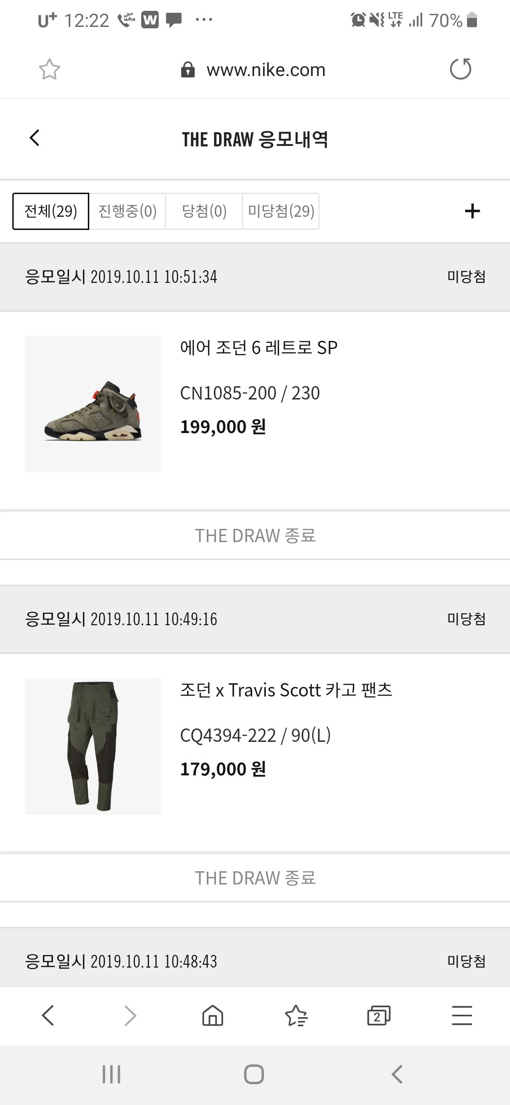Viewport: 510px width, 1105px height.
Task: Open the Air Jordan 6 shoe thumbnail
Action: click(93, 404)
